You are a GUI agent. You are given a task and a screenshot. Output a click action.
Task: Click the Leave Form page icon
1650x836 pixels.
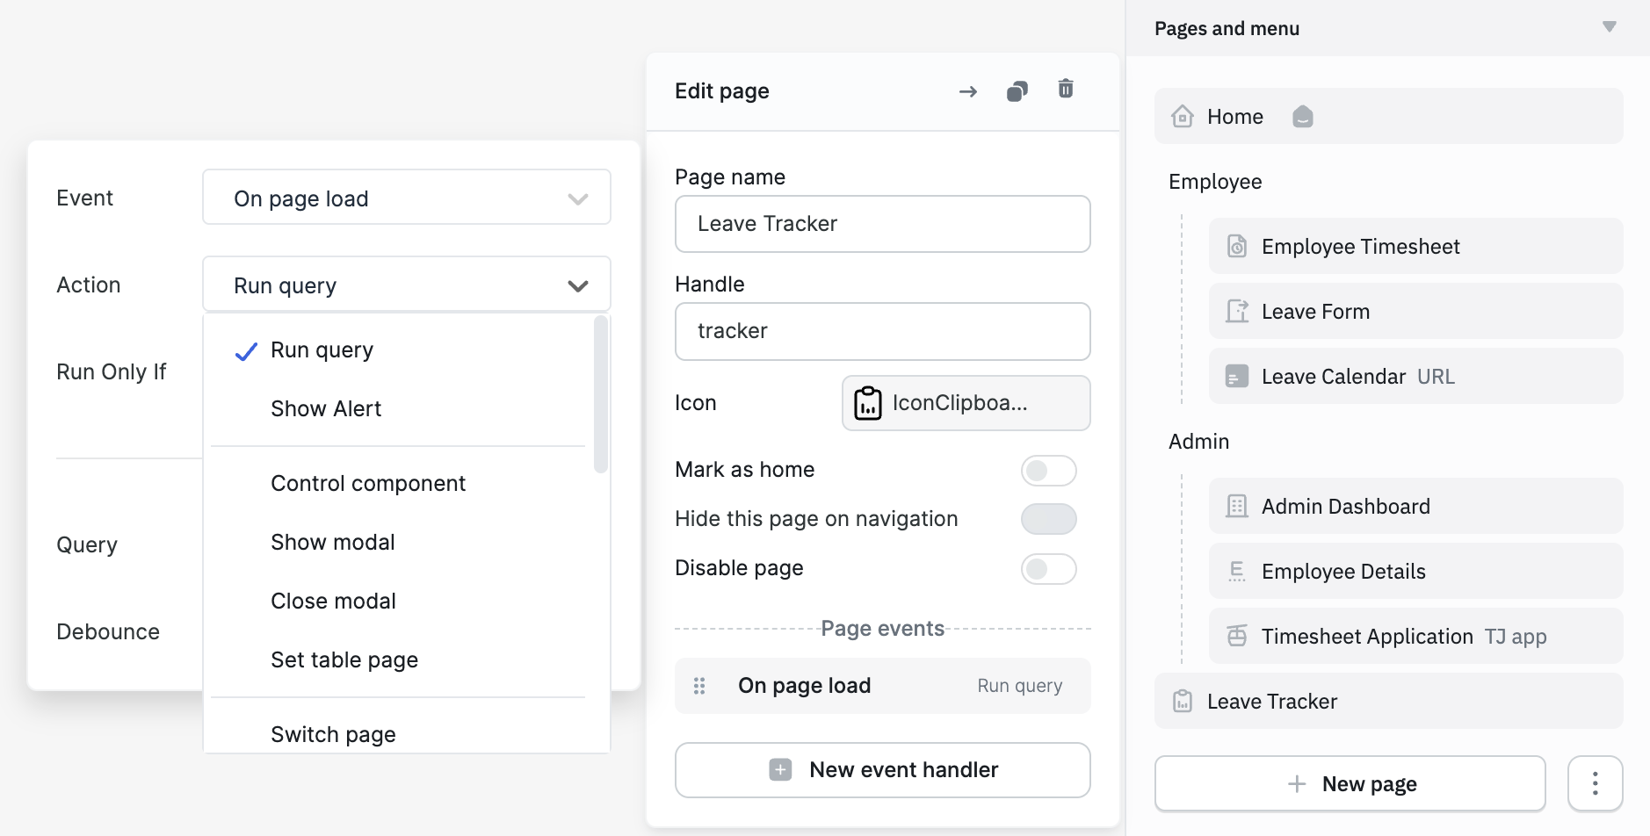pos(1238,311)
